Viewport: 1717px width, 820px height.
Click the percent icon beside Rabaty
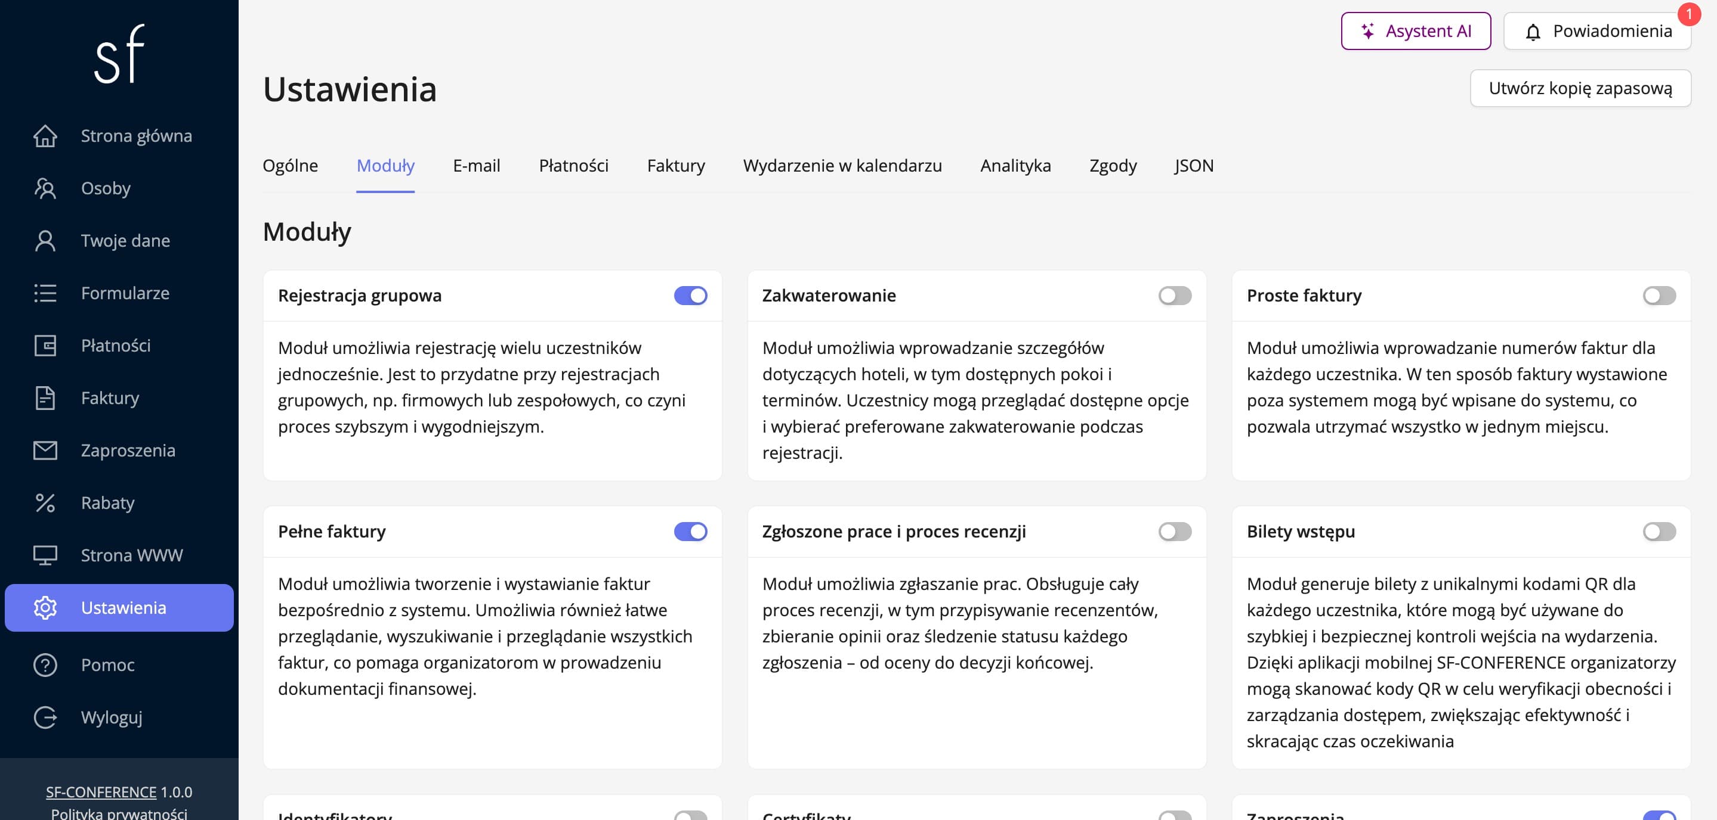45,503
